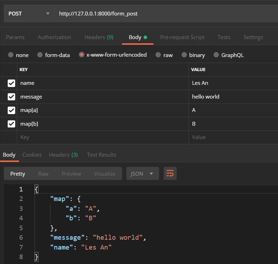The height and width of the screenshot is (264, 278).
Task: Click the 'hello world' value cell
Action: [x=233, y=97]
